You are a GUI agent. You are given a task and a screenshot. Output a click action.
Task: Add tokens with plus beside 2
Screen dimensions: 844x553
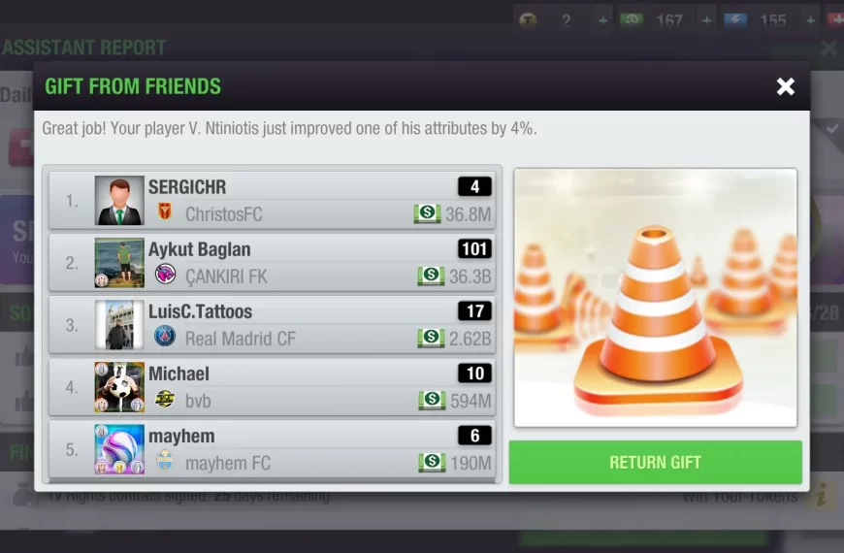pos(602,20)
